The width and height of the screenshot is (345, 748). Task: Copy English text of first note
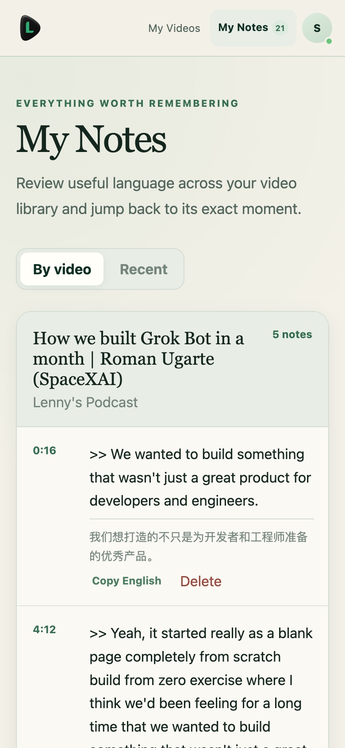coord(126,581)
